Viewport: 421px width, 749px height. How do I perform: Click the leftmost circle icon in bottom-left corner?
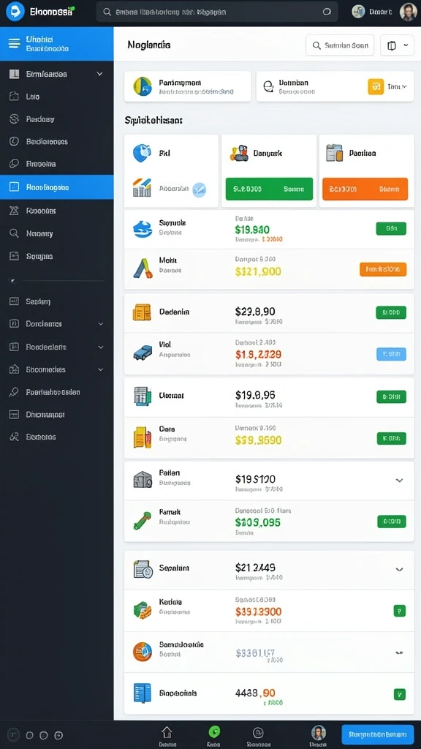(x=13, y=735)
